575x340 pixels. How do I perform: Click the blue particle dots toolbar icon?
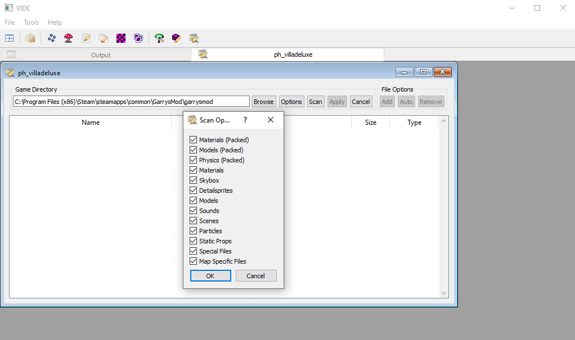click(52, 38)
